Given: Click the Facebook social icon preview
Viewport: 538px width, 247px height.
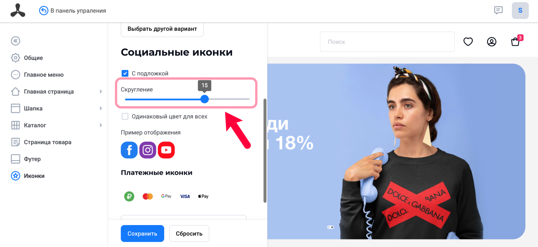Looking at the screenshot, I should 129,150.
